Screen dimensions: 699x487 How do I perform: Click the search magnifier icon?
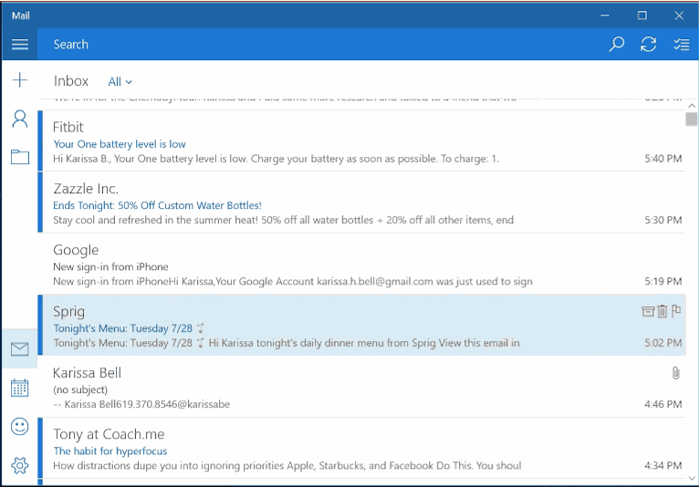tap(617, 44)
